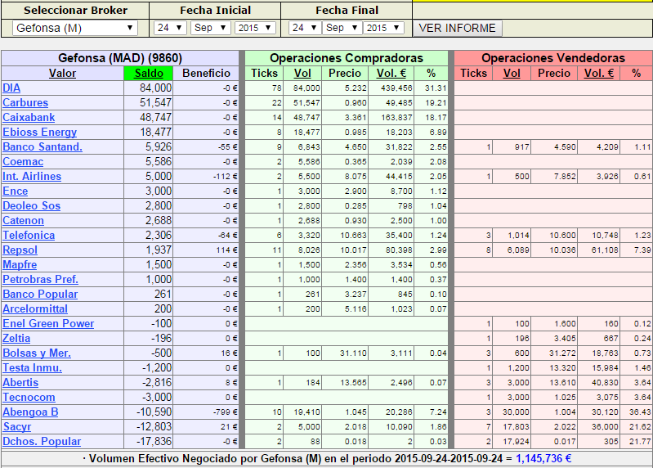
Task: Open the Ebioss Energy stock link
Action: 39,132
